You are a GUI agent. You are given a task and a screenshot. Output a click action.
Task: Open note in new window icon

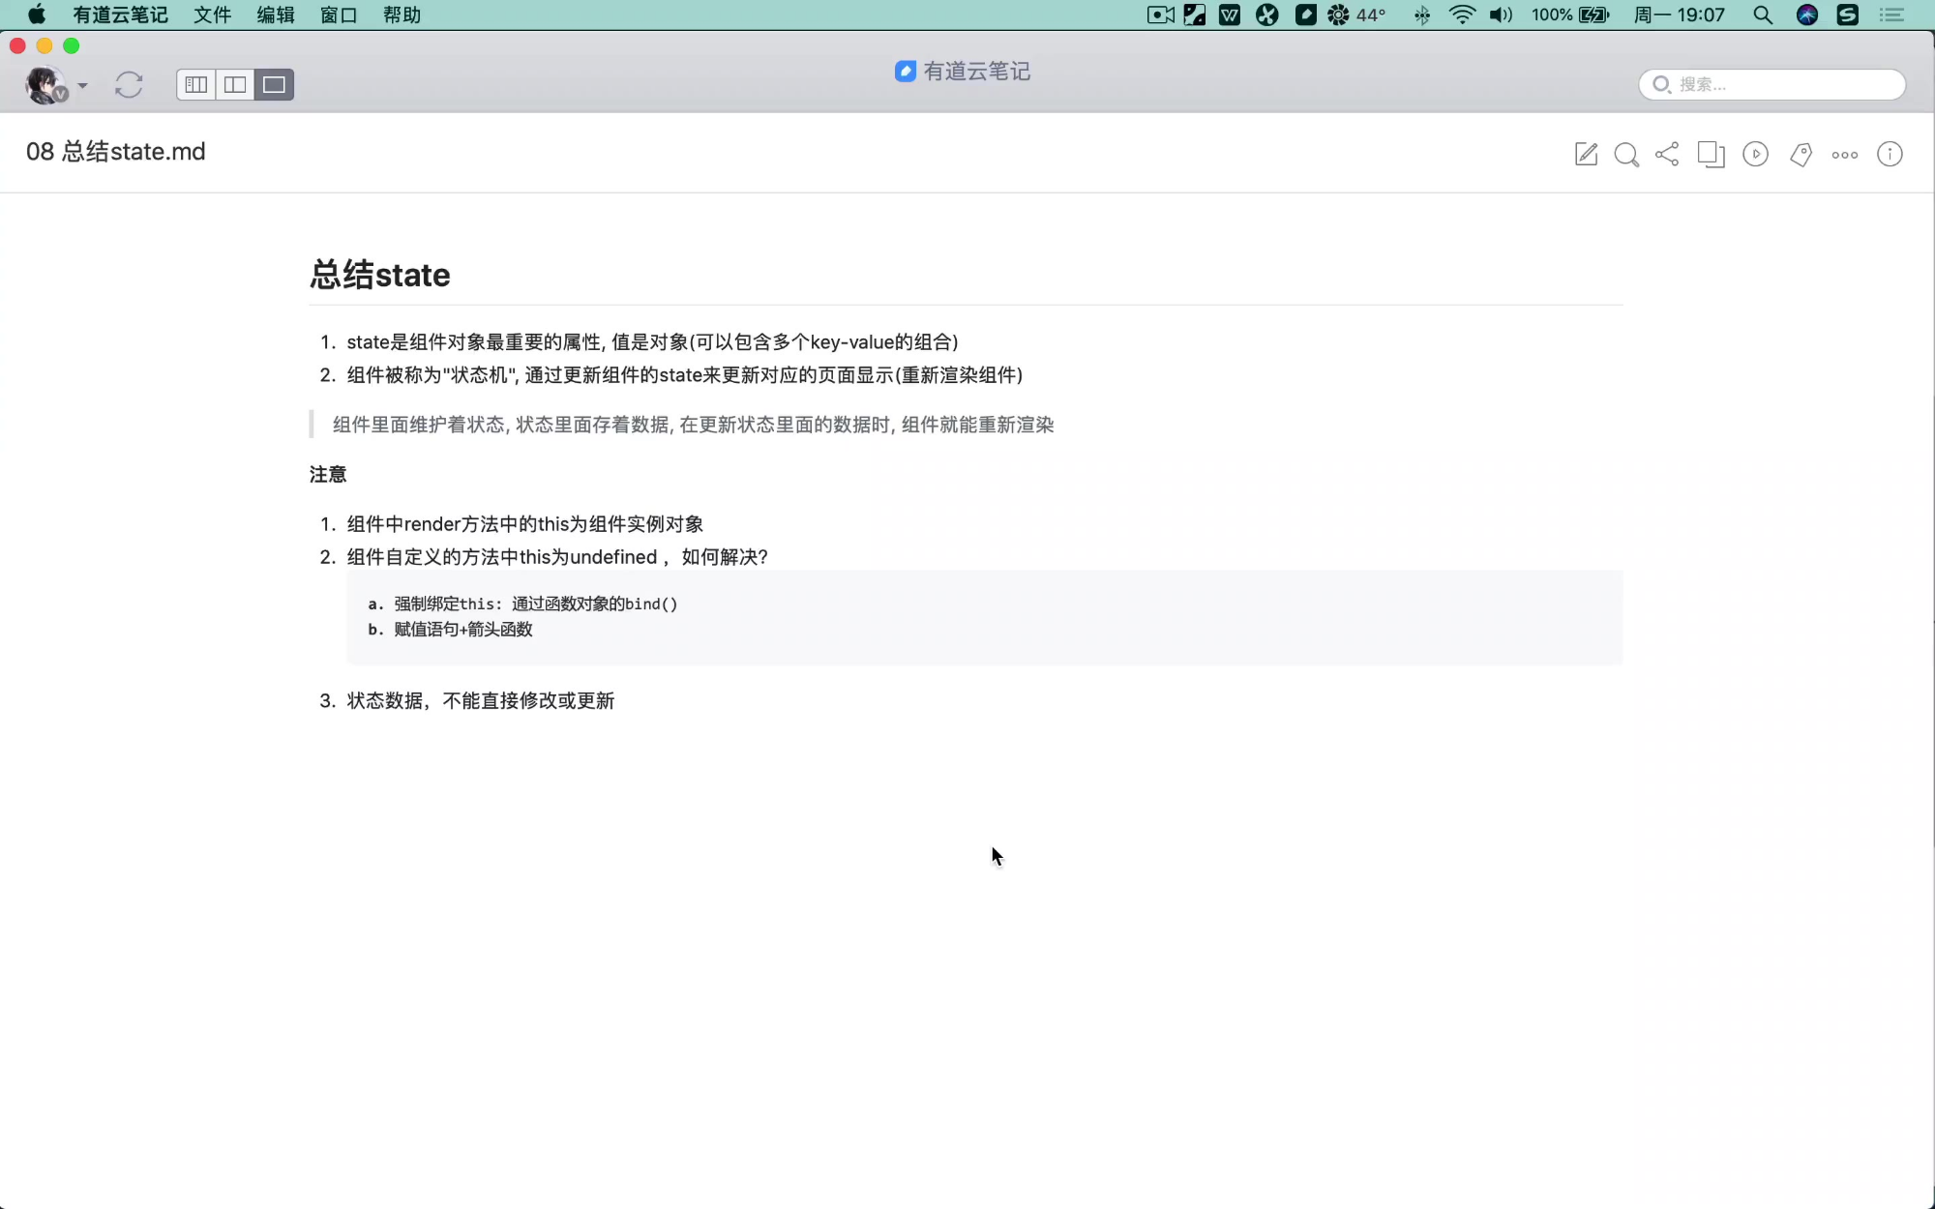(1711, 155)
